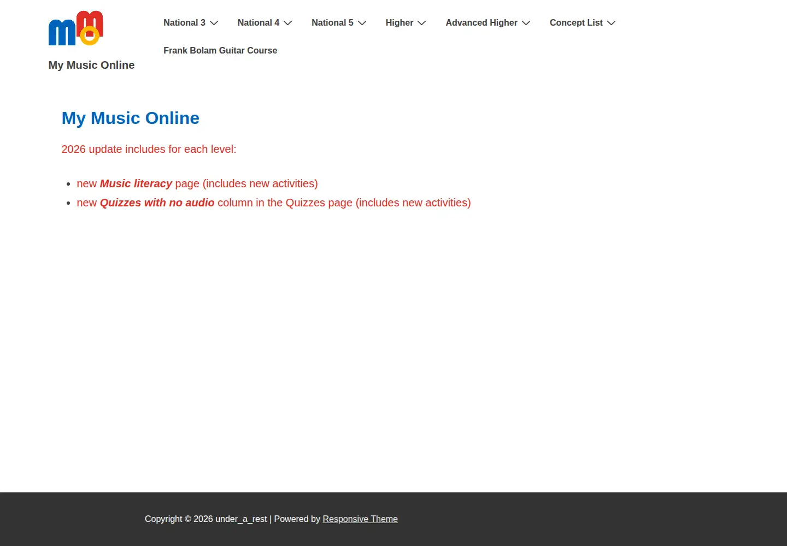Expand the Advanced Higher dropdown chevron
This screenshot has height=546, width=787.
click(x=526, y=23)
